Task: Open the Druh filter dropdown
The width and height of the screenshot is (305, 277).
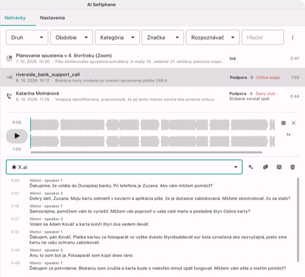Action: coord(27,37)
